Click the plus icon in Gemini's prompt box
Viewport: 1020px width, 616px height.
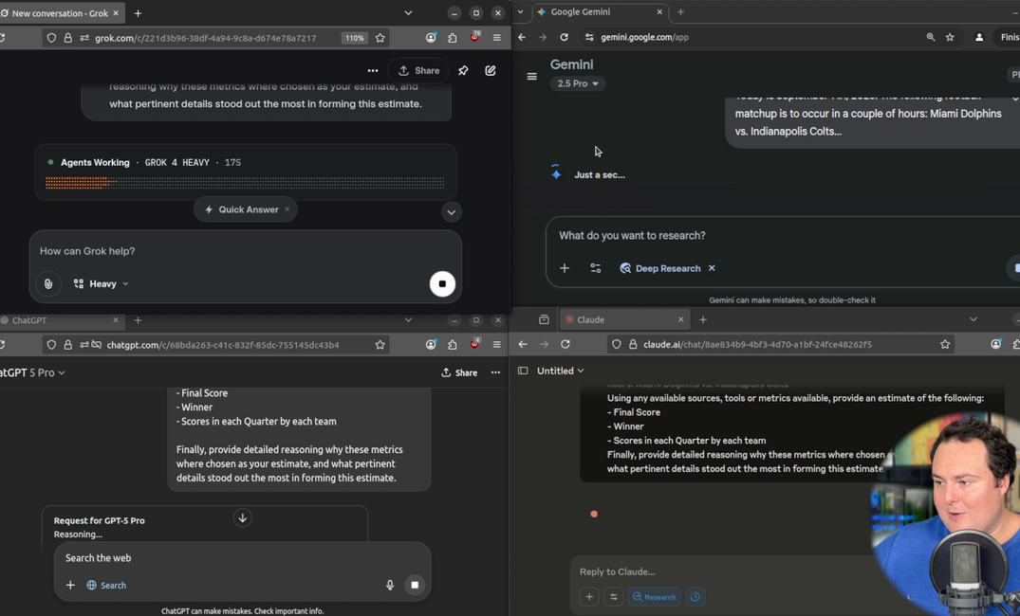click(565, 268)
